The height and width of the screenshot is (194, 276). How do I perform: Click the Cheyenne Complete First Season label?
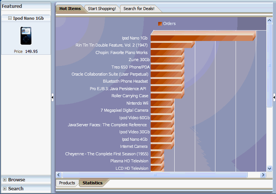coord(107,154)
